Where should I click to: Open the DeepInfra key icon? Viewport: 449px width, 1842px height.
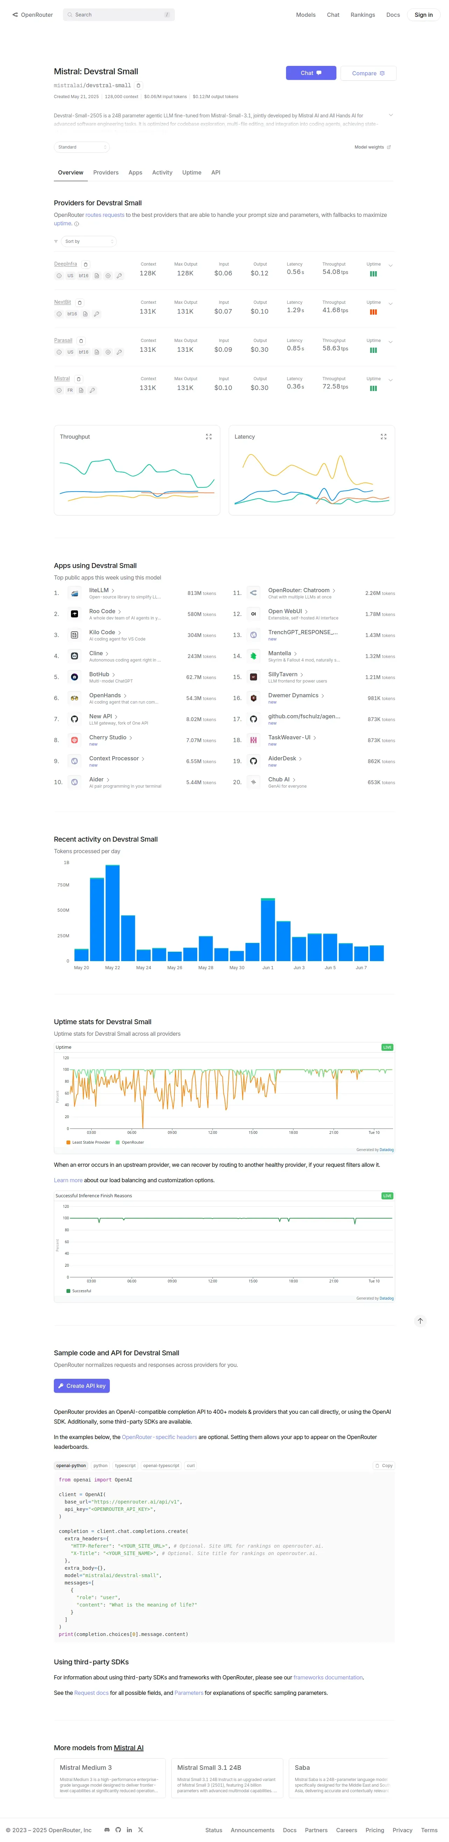pyautogui.click(x=119, y=275)
